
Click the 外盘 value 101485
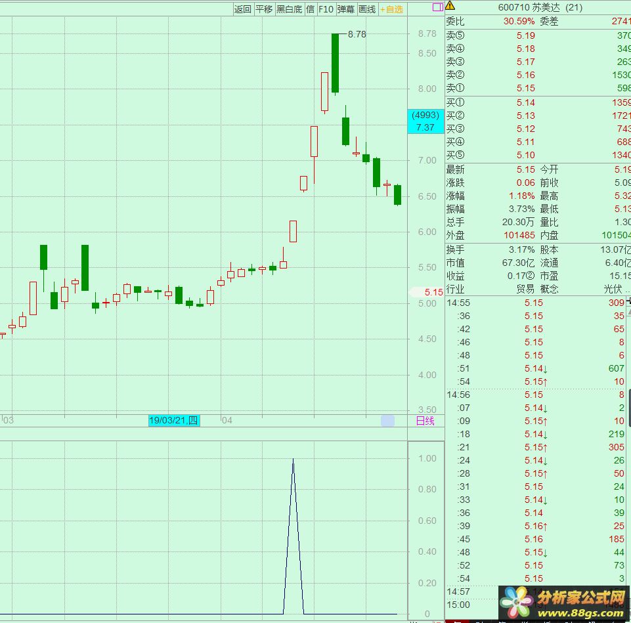pos(519,235)
